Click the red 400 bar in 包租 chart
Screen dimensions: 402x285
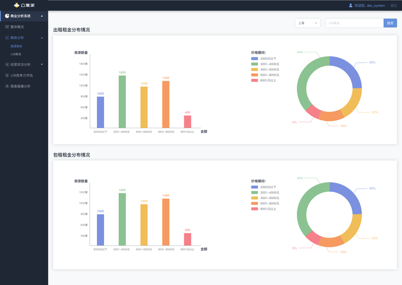pos(188,239)
